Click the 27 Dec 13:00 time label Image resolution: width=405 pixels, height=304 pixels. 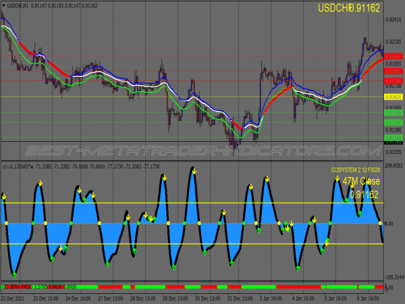point(110,299)
